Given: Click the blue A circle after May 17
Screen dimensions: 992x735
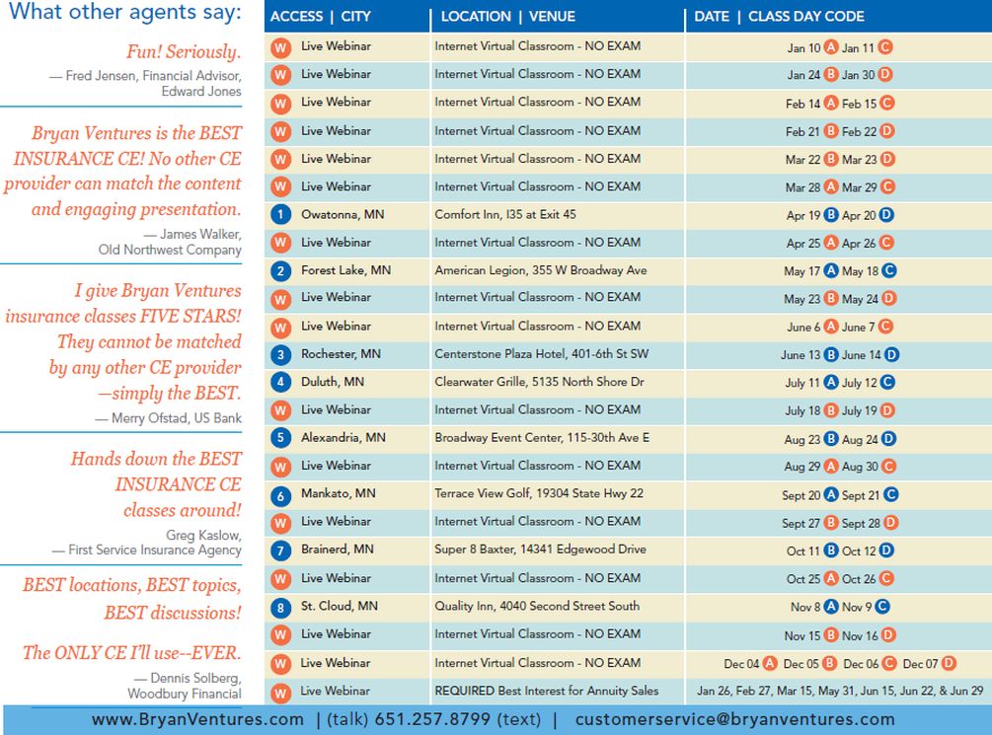Looking at the screenshot, I should coord(831,270).
